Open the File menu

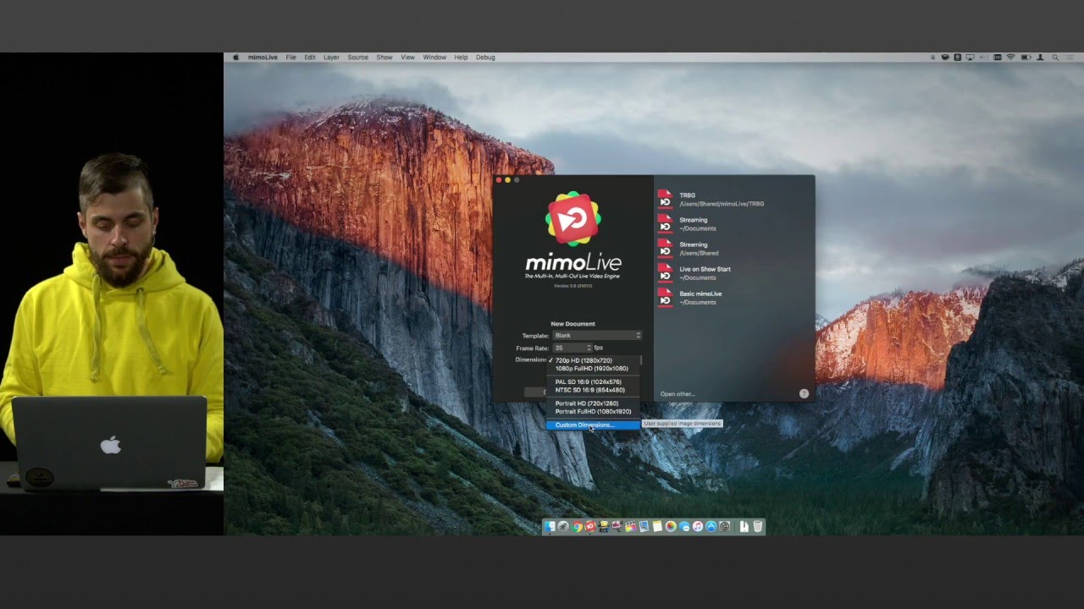[290, 58]
